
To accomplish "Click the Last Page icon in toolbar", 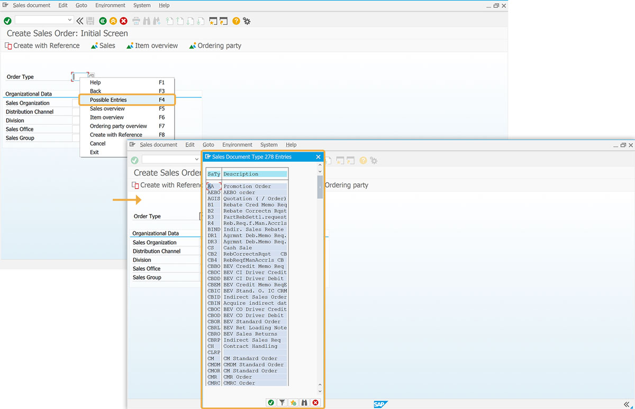I will (200, 21).
